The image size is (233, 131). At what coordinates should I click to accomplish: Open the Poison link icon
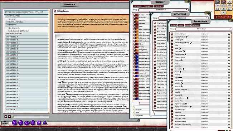click(172, 127)
